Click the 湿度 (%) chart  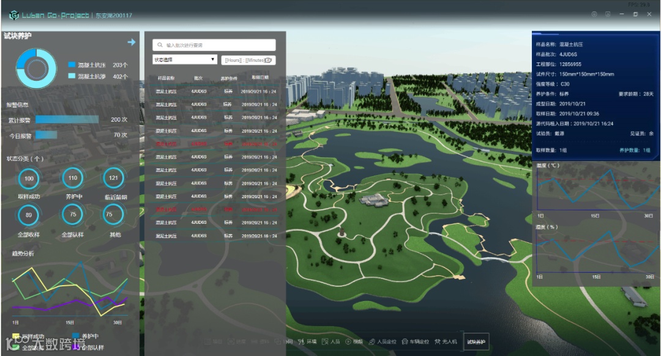coord(597,251)
